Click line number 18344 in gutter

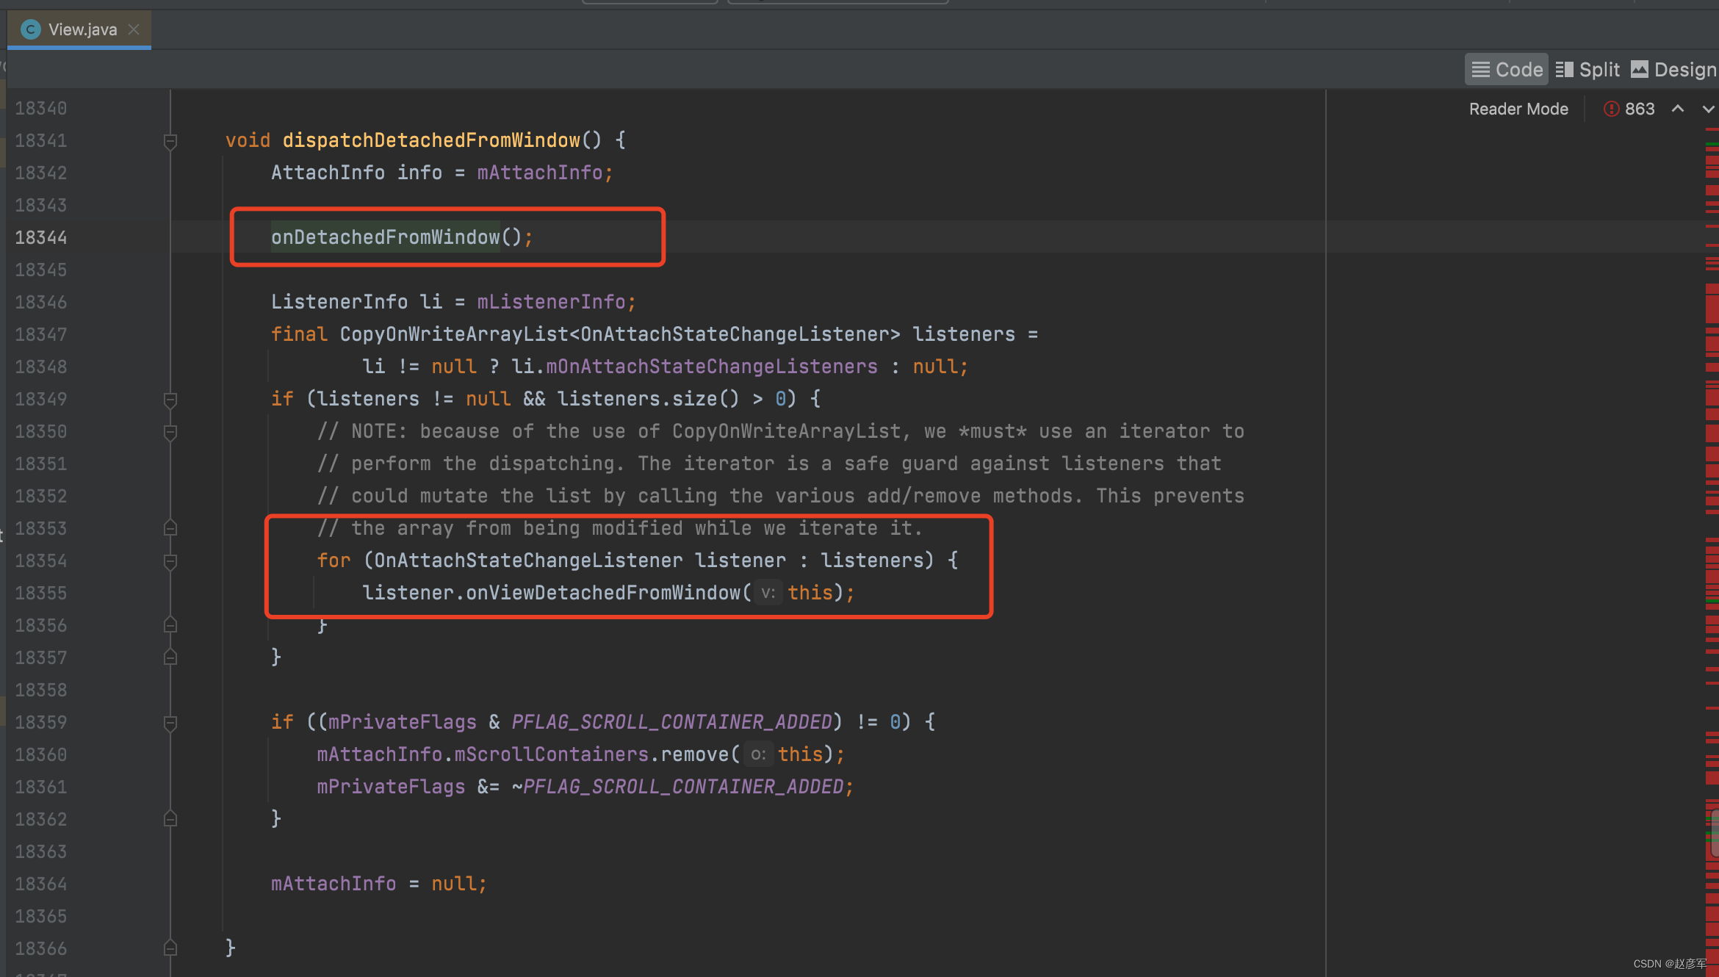pyautogui.click(x=41, y=237)
